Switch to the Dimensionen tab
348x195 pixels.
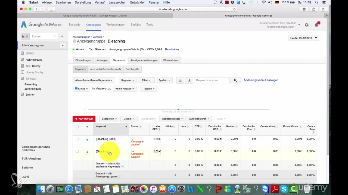171,60
